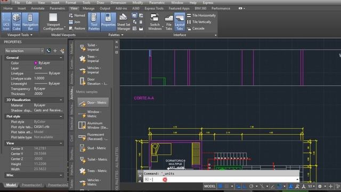
Task: Switch to the Presentación1 layout tab
Action: point(32,185)
